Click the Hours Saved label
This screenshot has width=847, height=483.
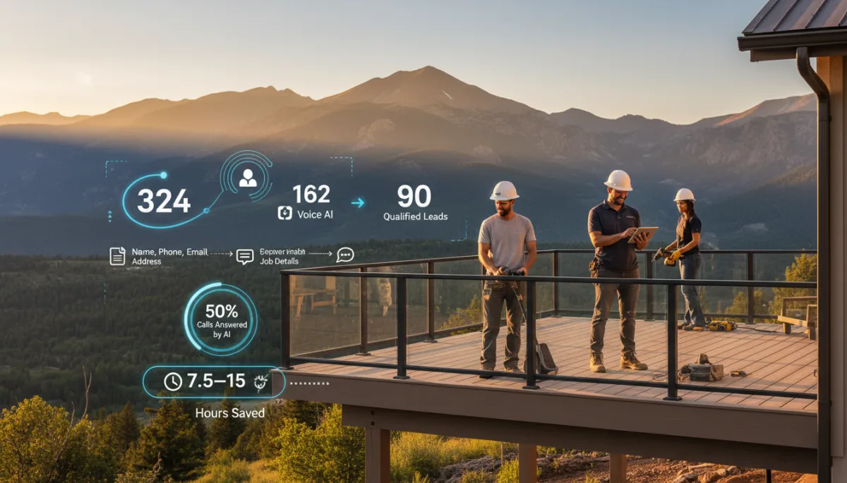230,413
